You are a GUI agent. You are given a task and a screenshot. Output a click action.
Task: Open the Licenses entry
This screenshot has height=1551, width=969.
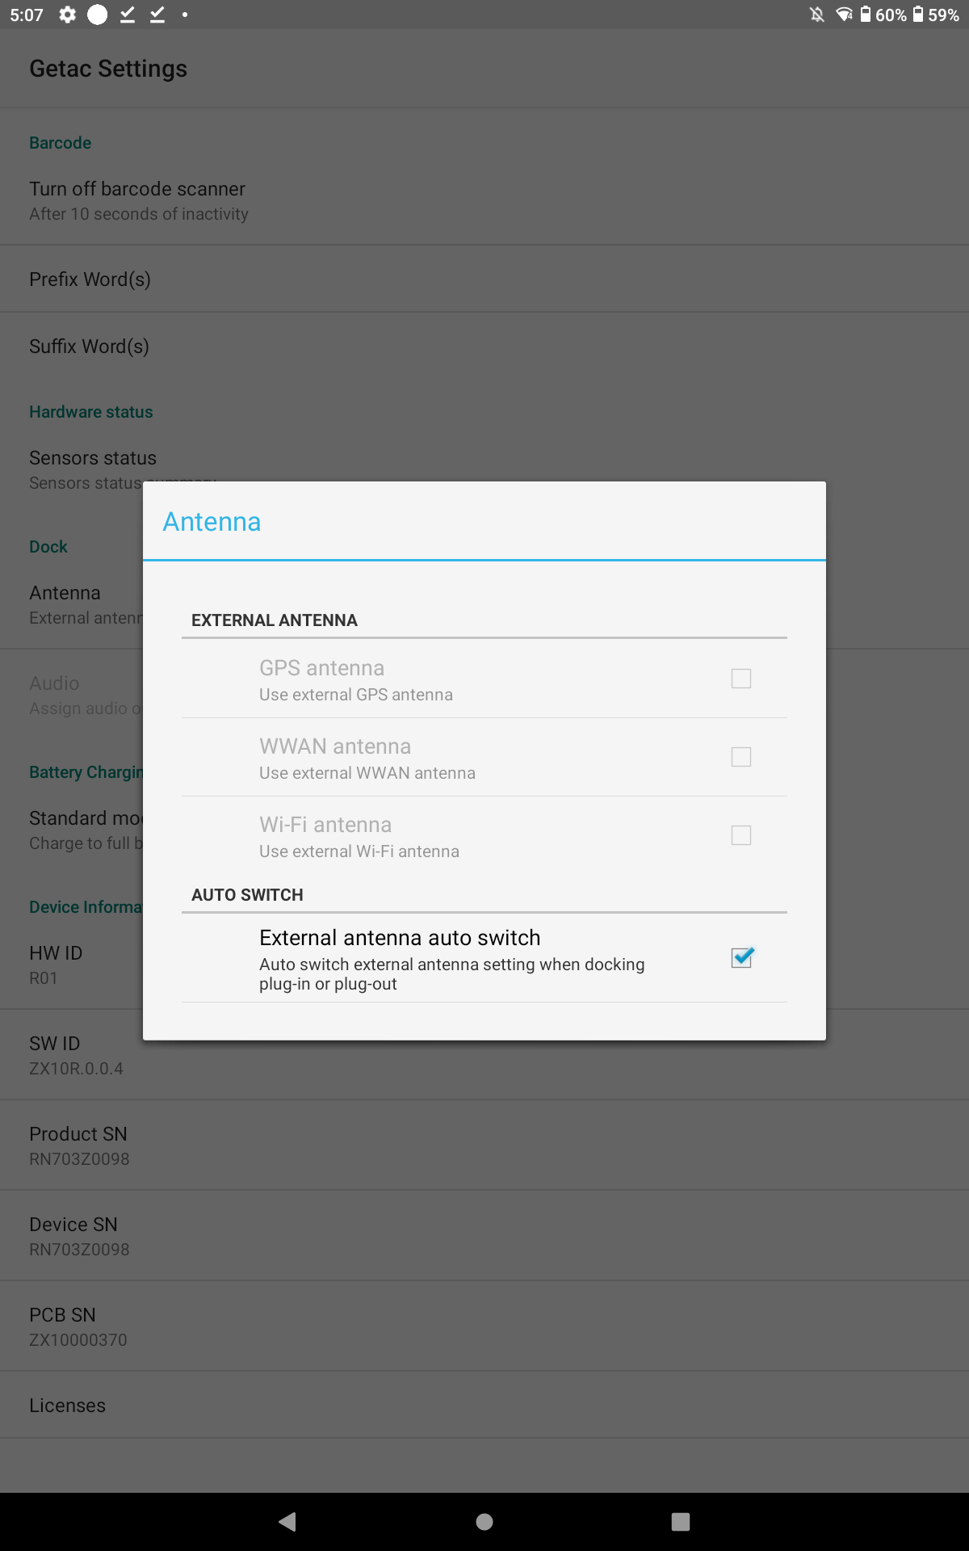tap(484, 1406)
